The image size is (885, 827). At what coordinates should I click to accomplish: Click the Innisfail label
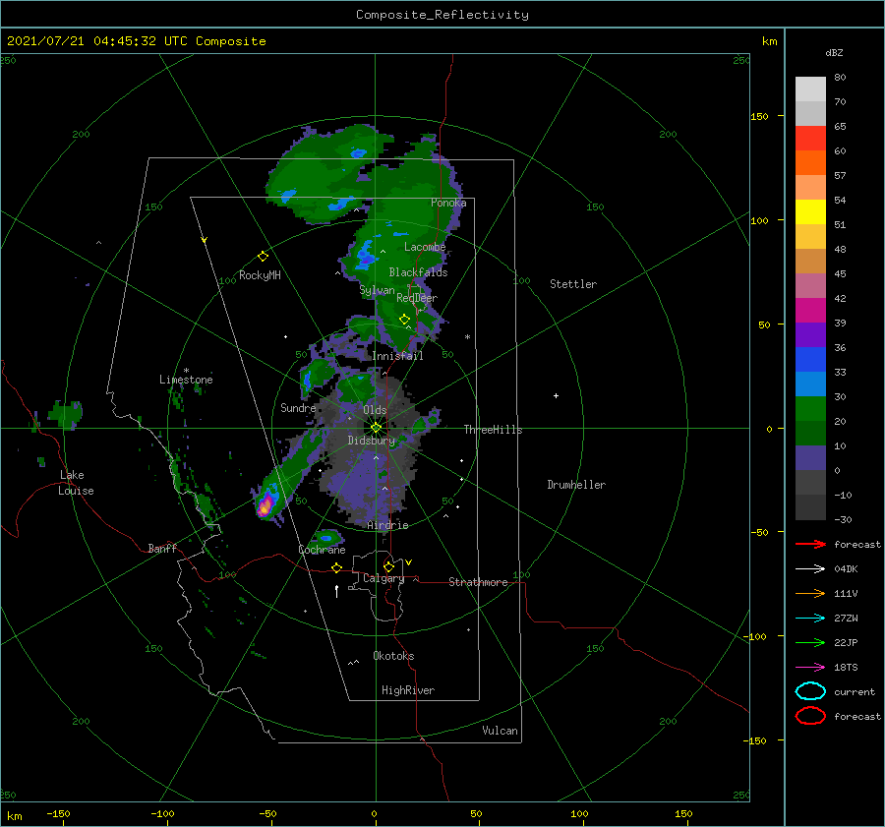[398, 356]
